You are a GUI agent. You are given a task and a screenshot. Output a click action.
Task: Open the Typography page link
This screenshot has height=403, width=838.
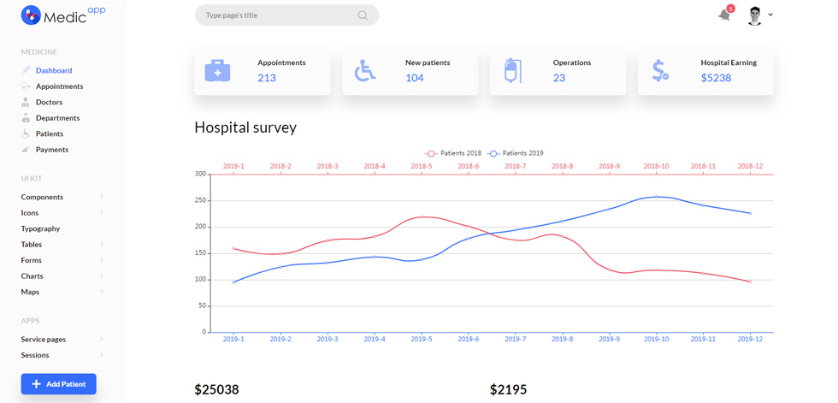click(41, 228)
